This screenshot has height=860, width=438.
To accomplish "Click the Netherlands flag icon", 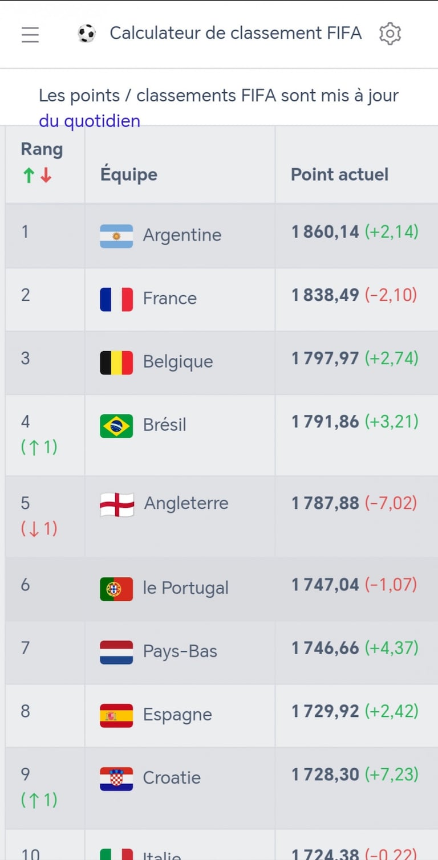I will click(x=116, y=652).
